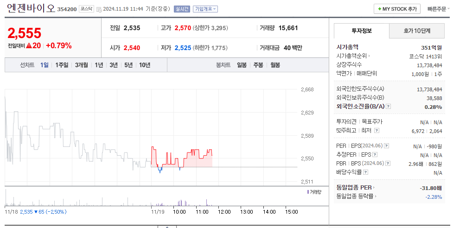Click the 10:00 time axis label
The image size is (453, 228).
179,212
